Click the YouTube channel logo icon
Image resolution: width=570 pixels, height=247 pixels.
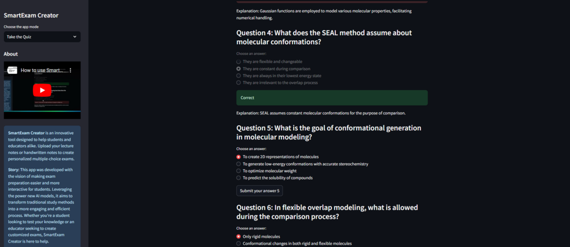pos(12,70)
